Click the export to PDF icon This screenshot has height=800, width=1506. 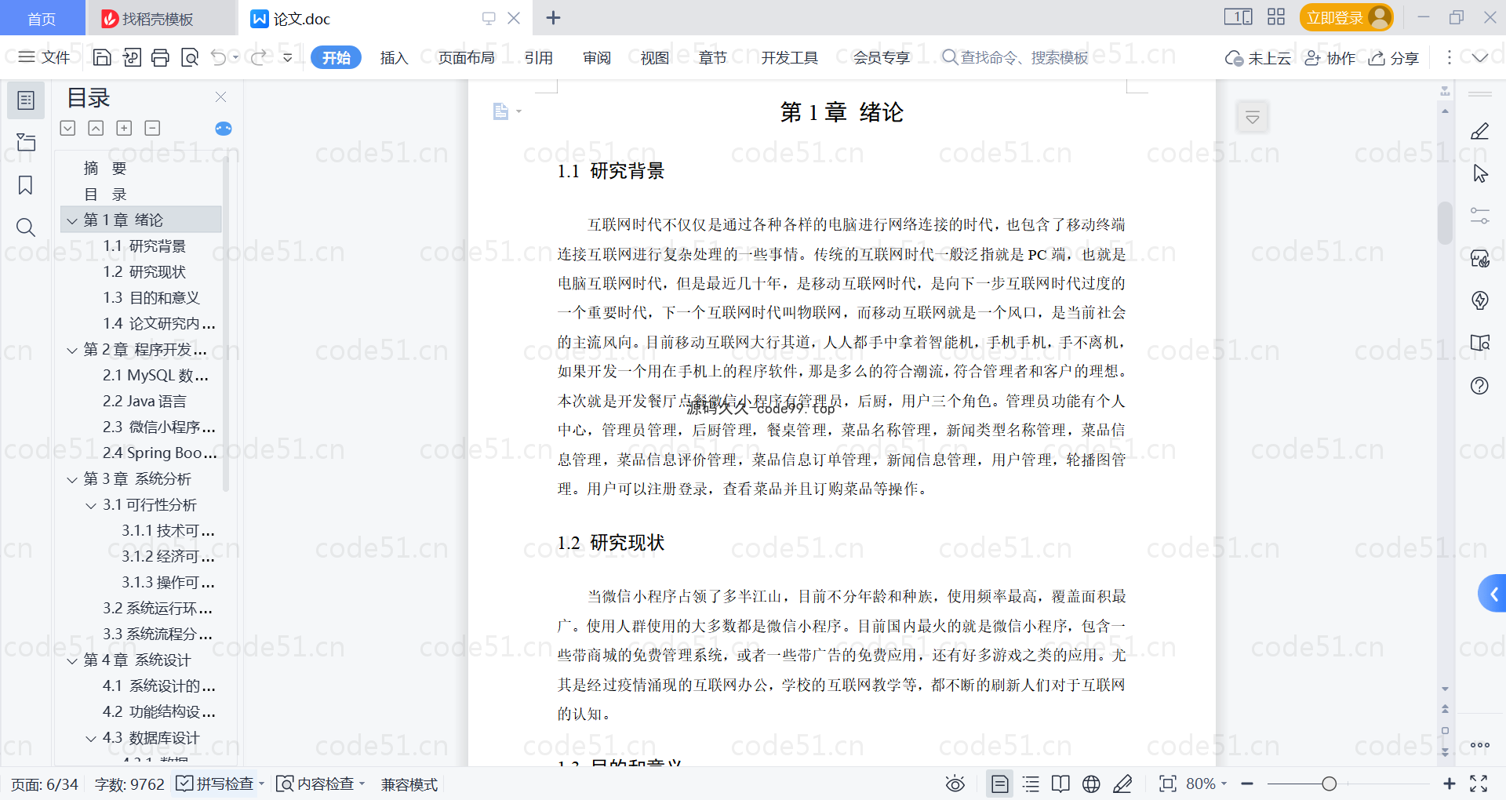131,57
